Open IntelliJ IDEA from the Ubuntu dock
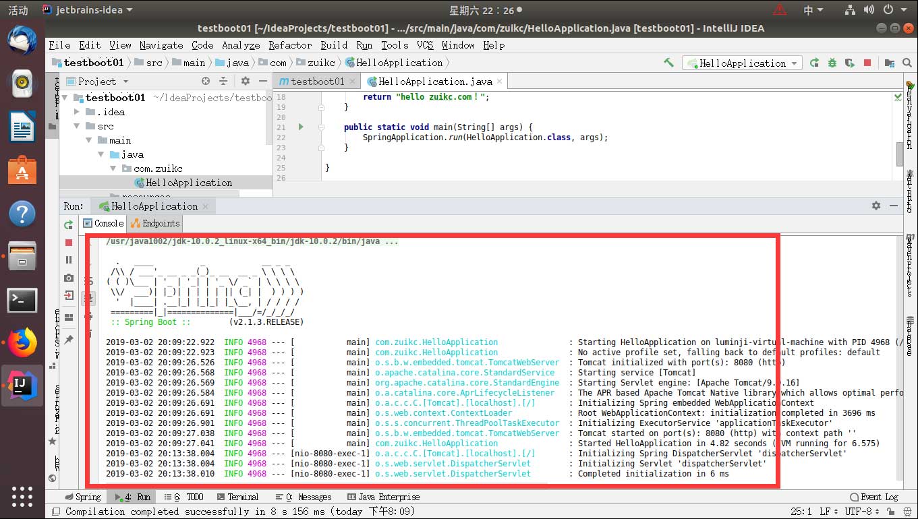 click(22, 386)
